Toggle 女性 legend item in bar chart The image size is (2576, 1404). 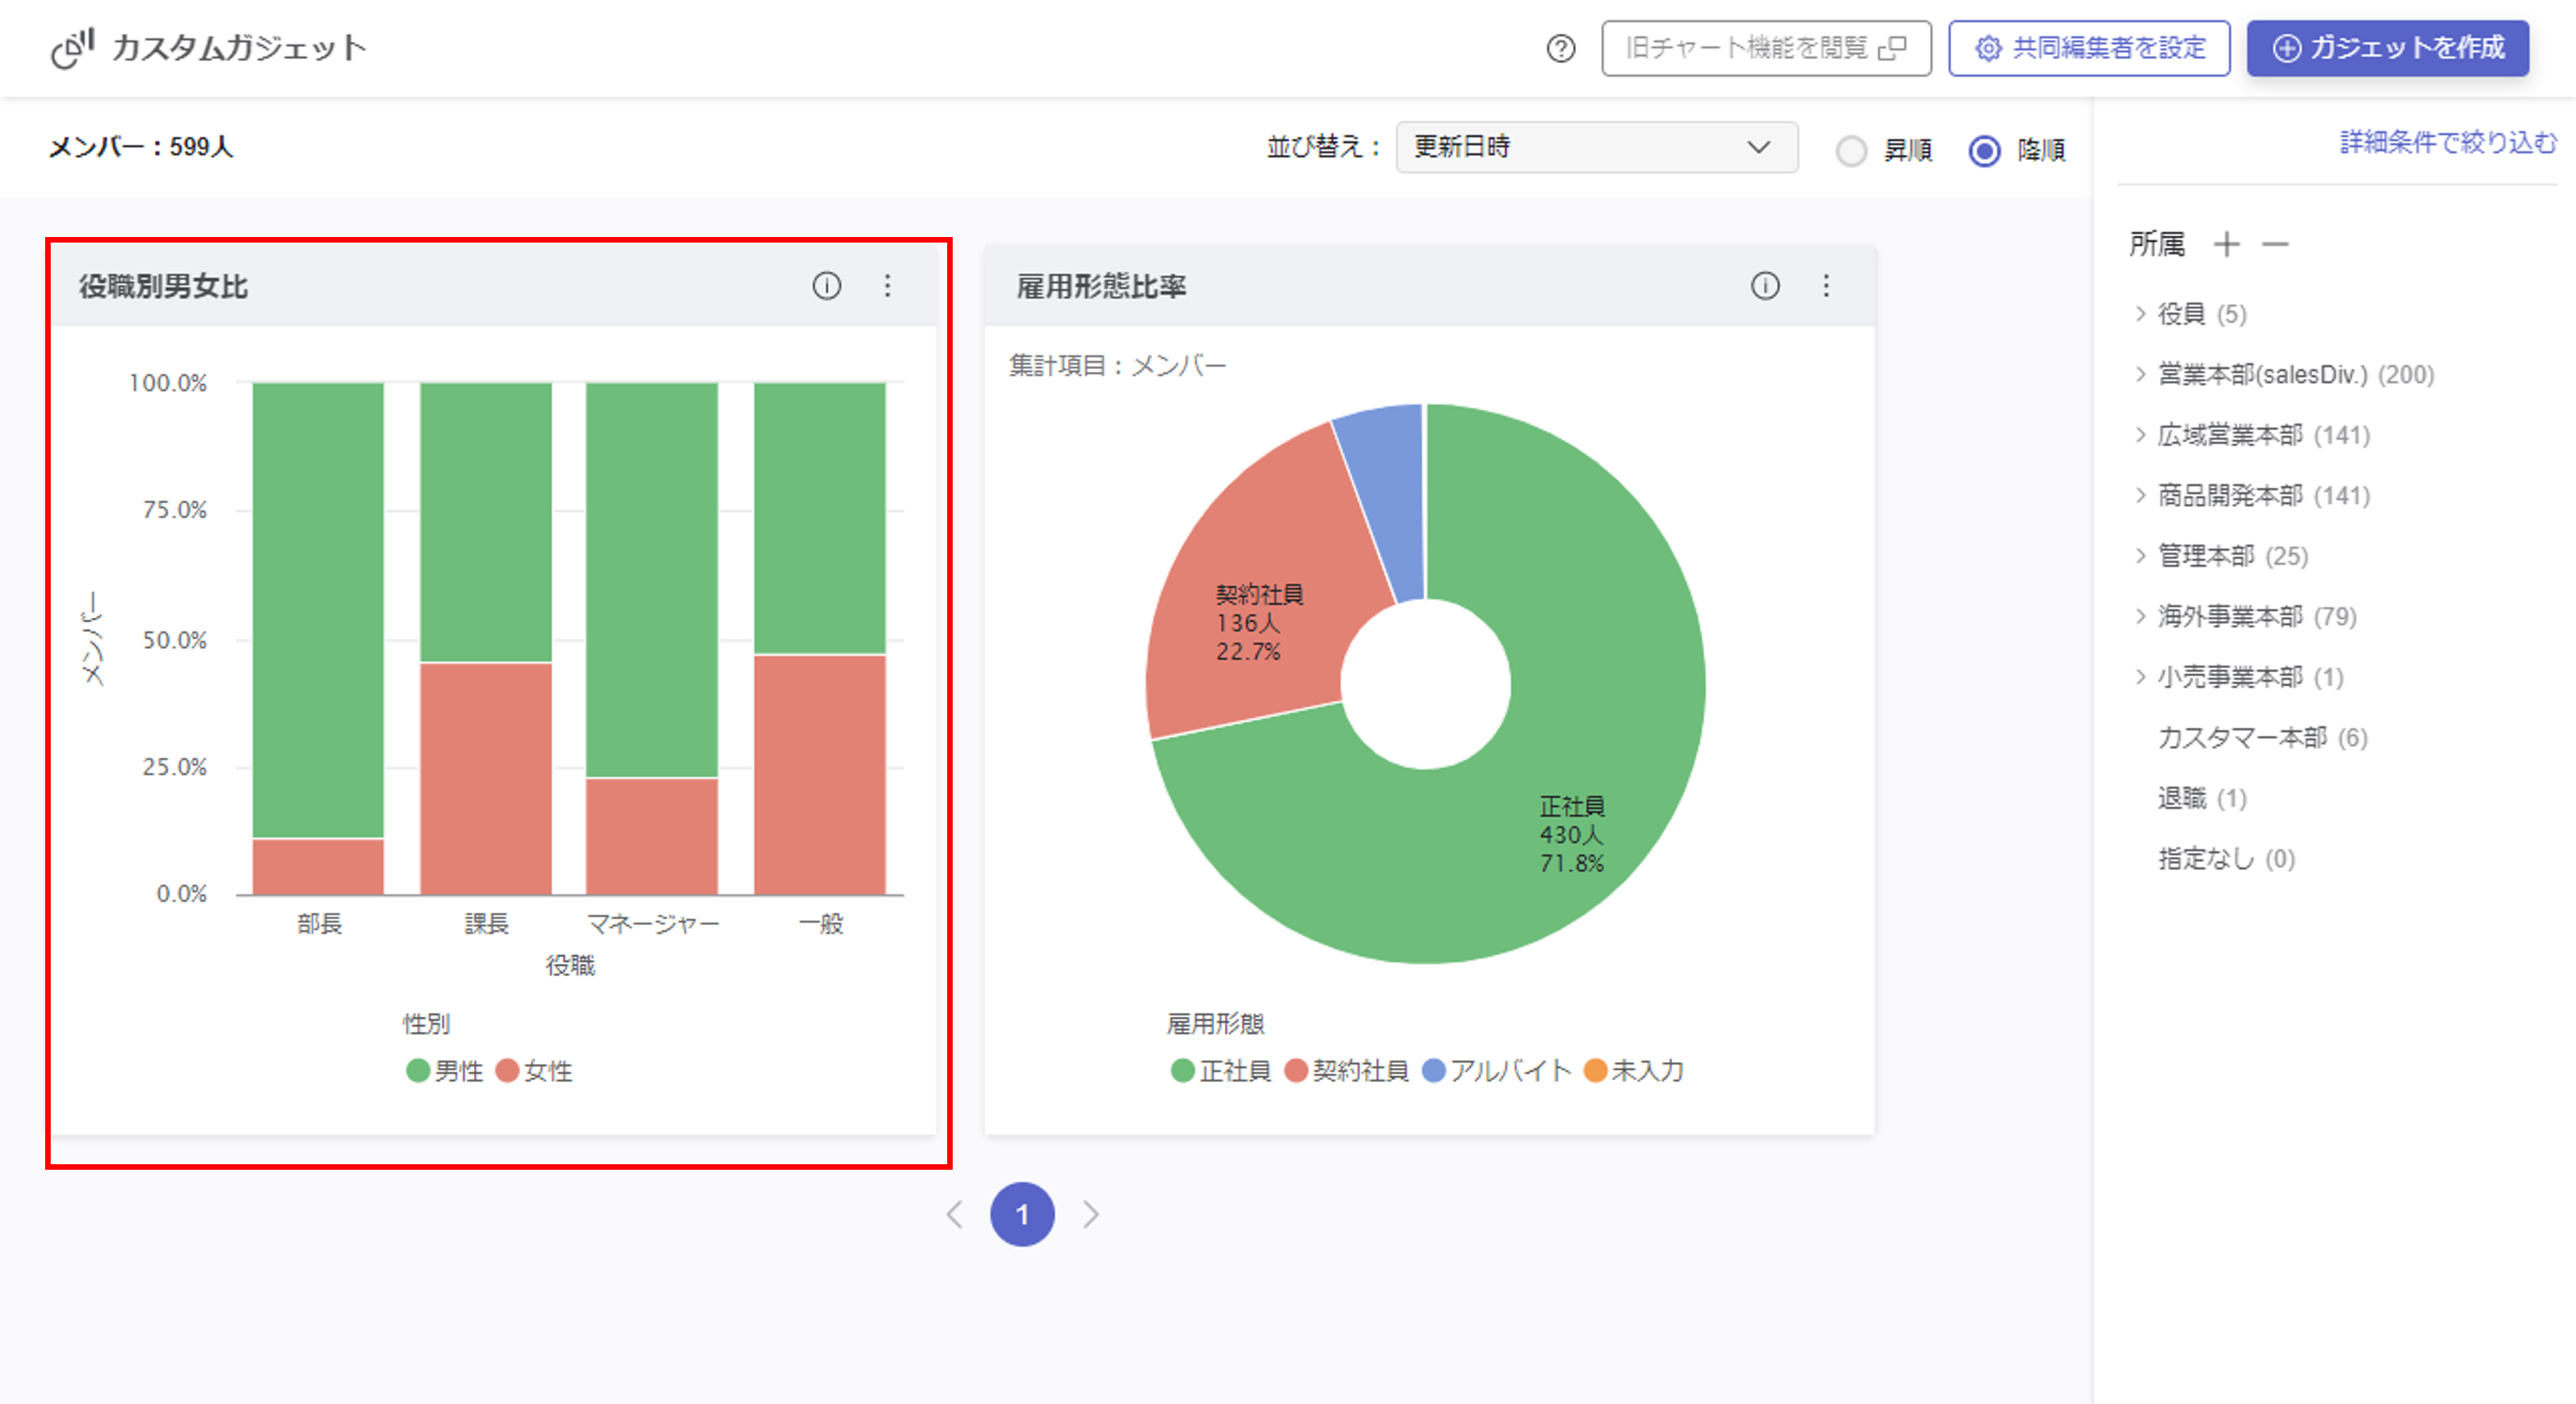pos(535,1071)
